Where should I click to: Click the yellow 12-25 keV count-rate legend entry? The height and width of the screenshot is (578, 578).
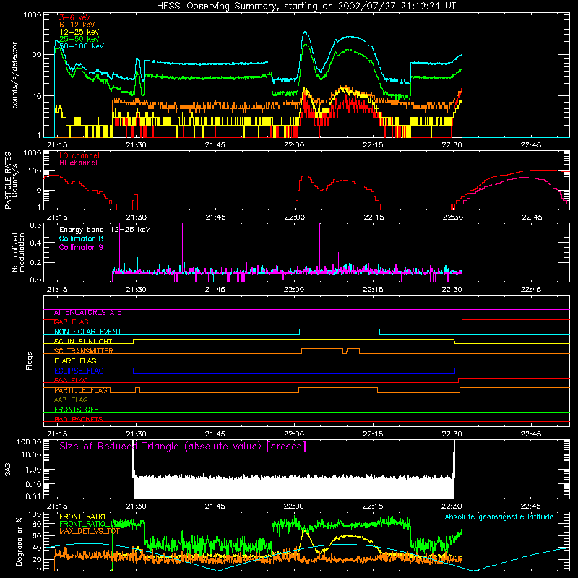tap(79, 32)
